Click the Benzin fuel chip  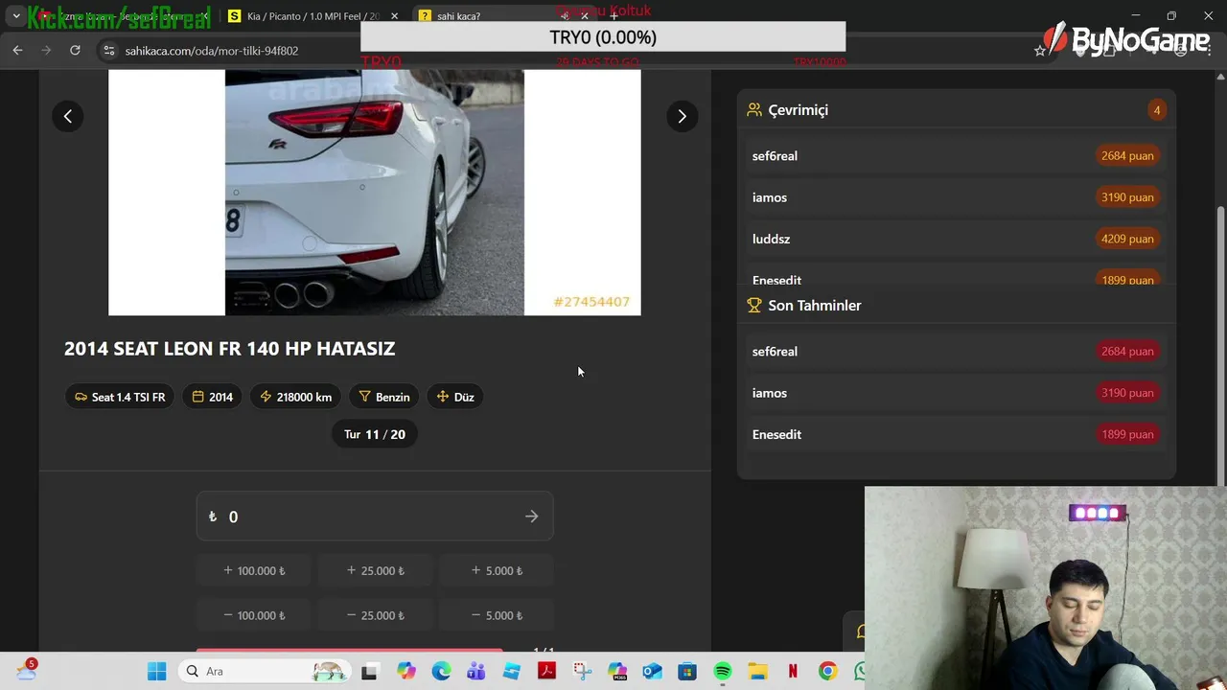(383, 397)
